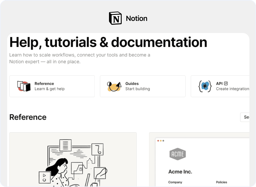Click the Notion wordmark text

pyautogui.click(x=137, y=18)
